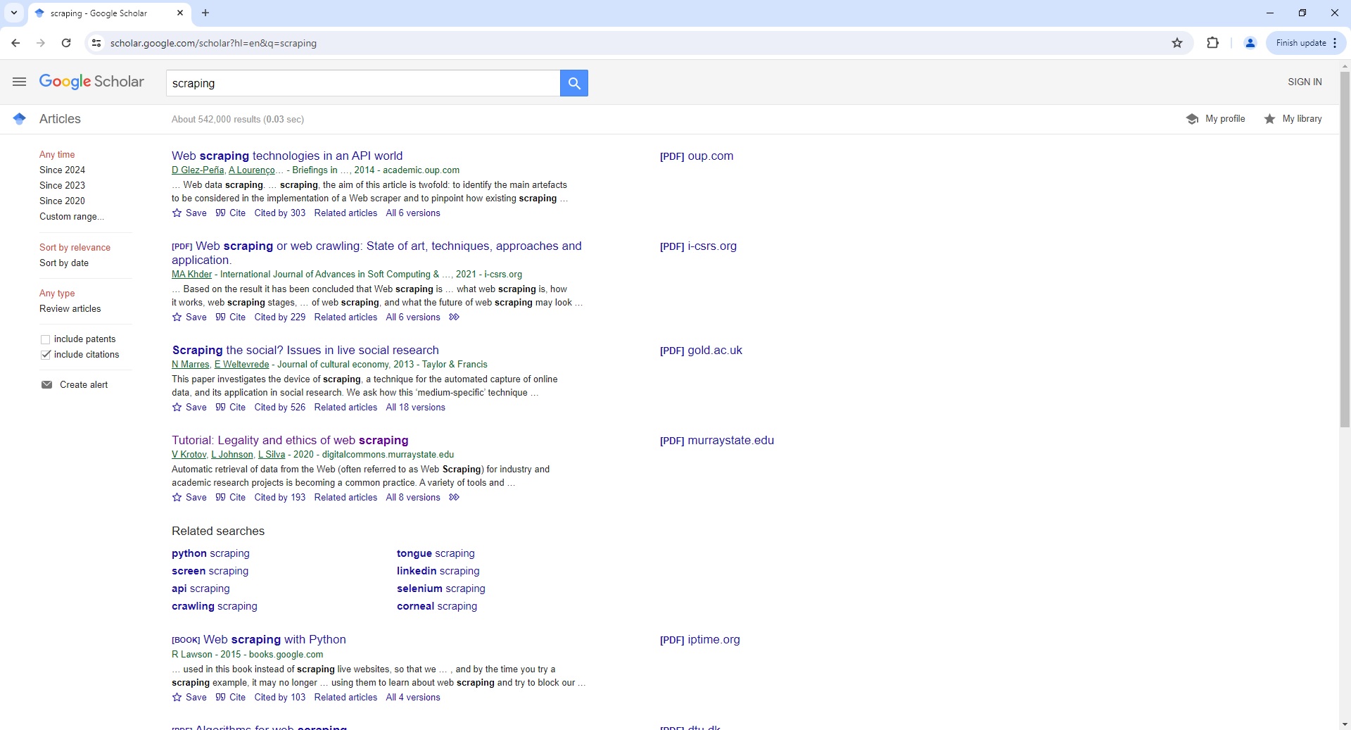Click the blue search magnifier button
Viewport: 1351px width, 730px height.
[573, 83]
